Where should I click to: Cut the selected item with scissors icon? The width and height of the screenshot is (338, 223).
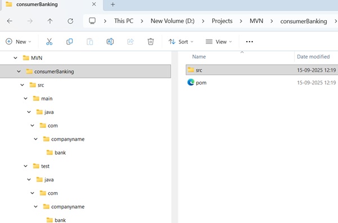coord(49,42)
